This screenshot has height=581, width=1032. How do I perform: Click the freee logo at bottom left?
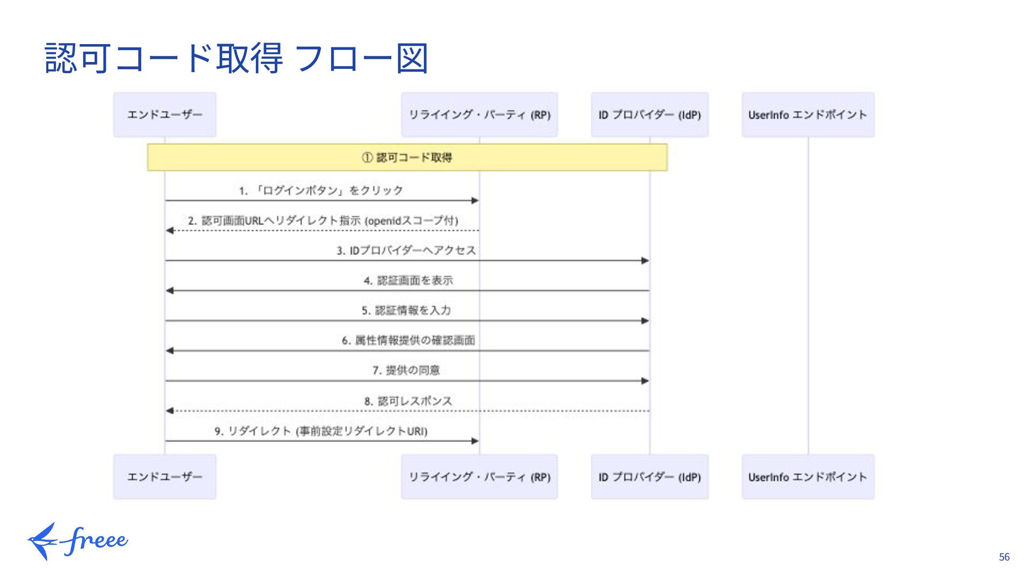78,541
